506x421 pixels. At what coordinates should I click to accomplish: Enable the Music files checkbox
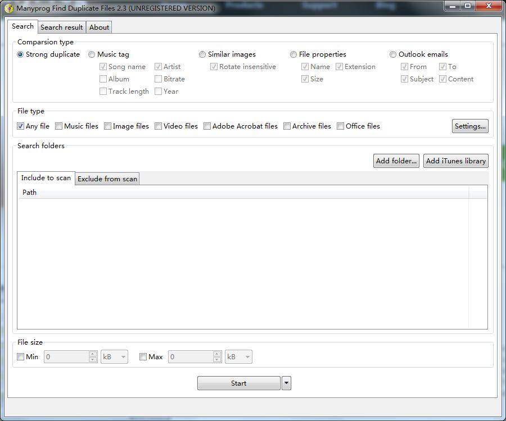tap(58, 126)
